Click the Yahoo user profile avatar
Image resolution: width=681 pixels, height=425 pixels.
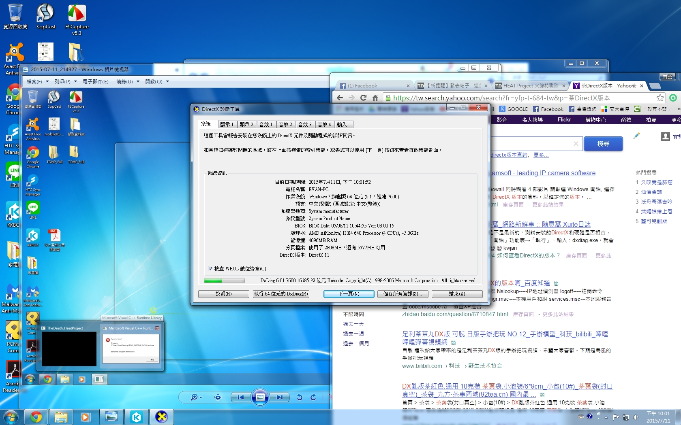[x=665, y=136]
